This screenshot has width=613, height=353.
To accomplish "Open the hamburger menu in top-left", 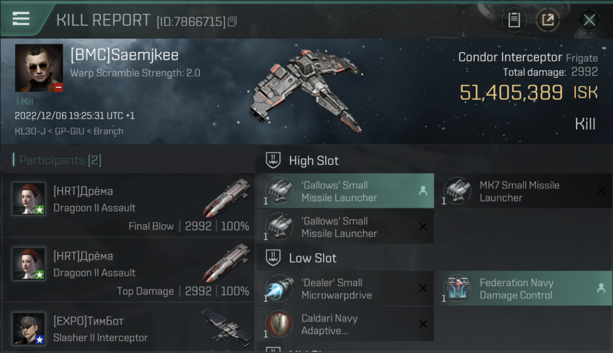I will pyautogui.click(x=21, y=19).
